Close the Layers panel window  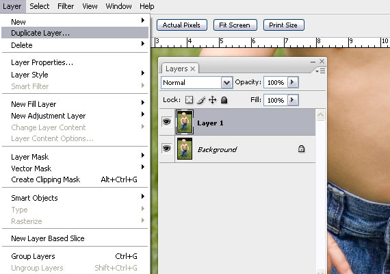tap(322, 61)
